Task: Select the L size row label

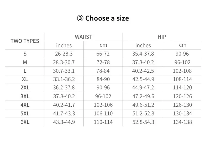Action: click(25, 71)
